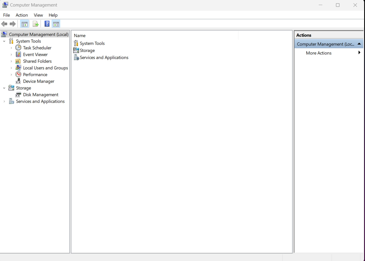This screenshot has height=261, width=365.
Task: Click the Name column header
Action: (80, 36)
